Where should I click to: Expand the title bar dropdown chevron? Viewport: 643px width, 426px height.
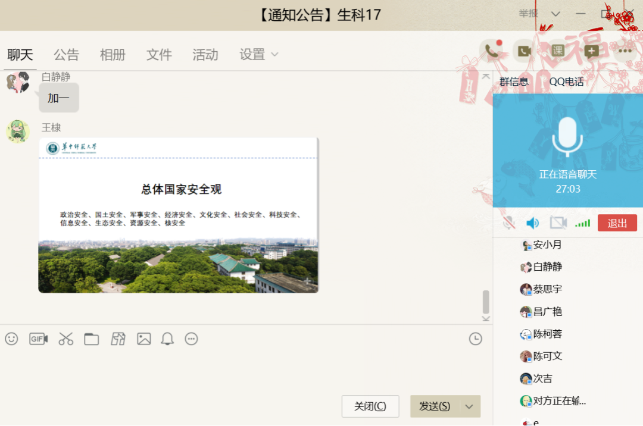[555, 14]
